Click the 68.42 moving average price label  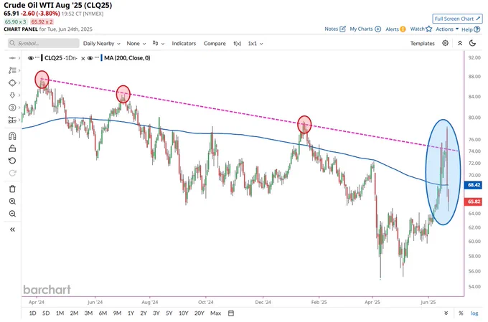click(x=473, y=185)
